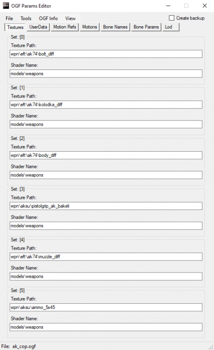Click the OGF app icon in title bar
This screenshot has width=214, height=350.
tap(6, 6)
